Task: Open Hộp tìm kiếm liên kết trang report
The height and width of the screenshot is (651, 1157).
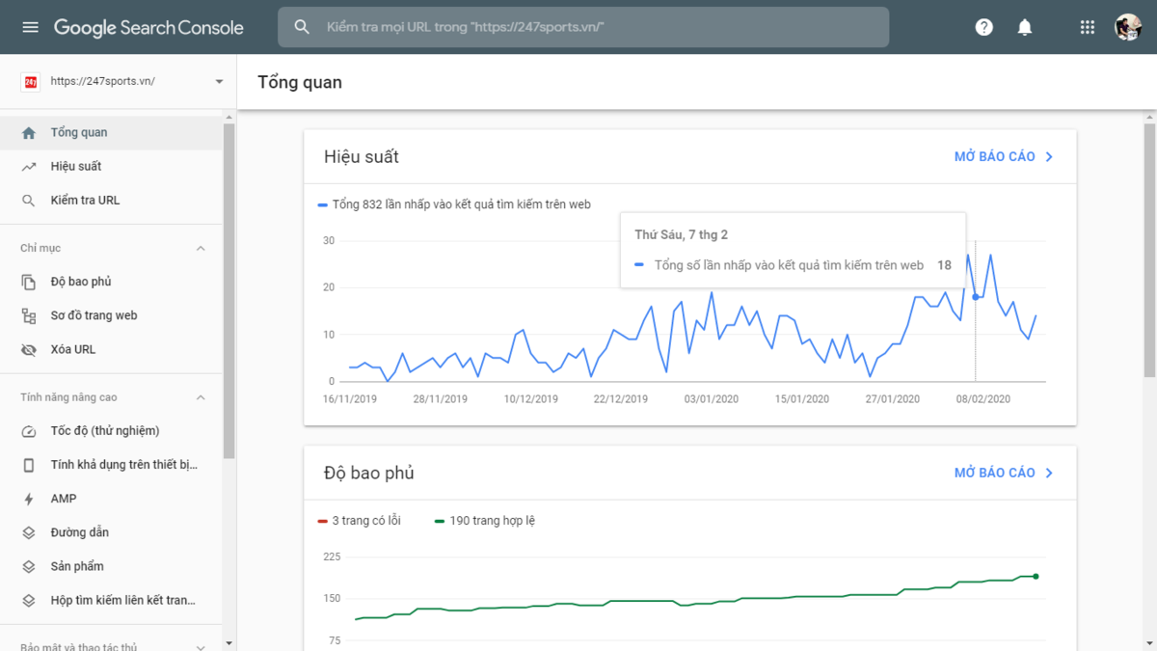Action: (111, 600)
